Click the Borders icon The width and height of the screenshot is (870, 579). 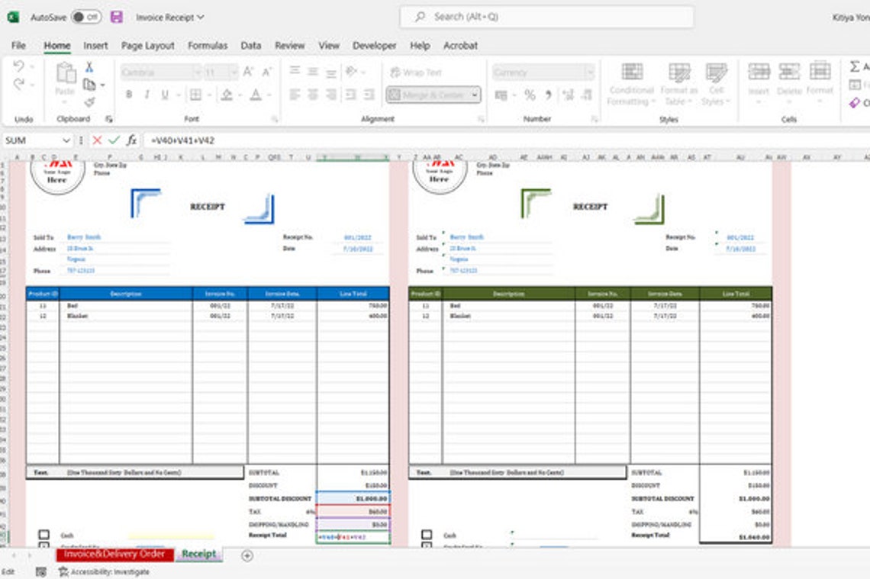point(196,95)
